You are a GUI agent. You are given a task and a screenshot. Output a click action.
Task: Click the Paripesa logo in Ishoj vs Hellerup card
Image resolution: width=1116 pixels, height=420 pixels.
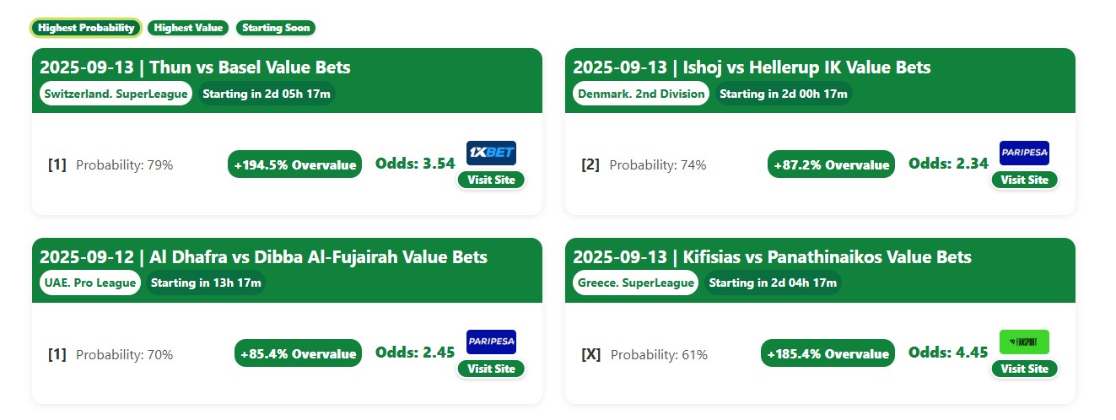click(1024, 153)
